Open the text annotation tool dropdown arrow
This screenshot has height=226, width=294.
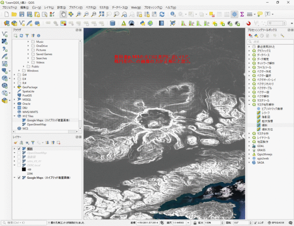coord(272,14)
